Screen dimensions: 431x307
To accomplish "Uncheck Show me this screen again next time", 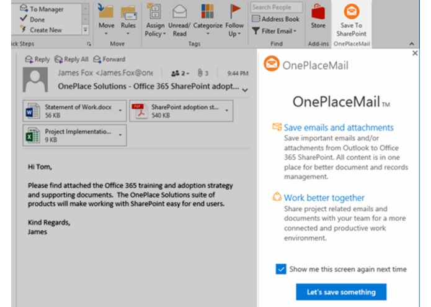I will 281,269.
